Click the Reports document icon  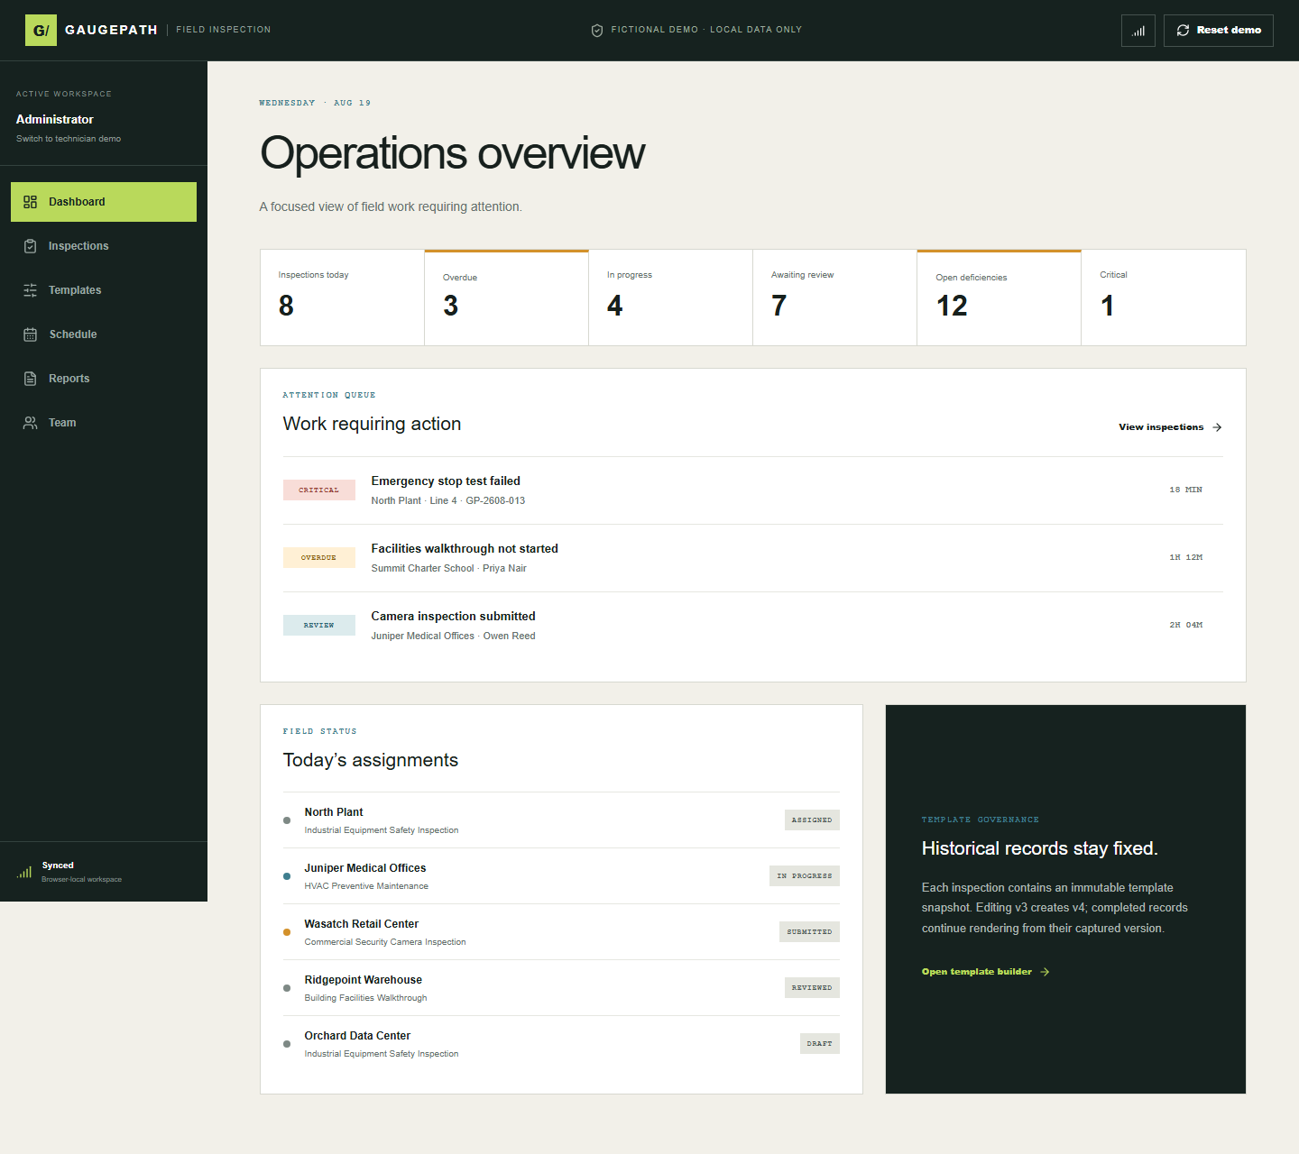point(30,379)
